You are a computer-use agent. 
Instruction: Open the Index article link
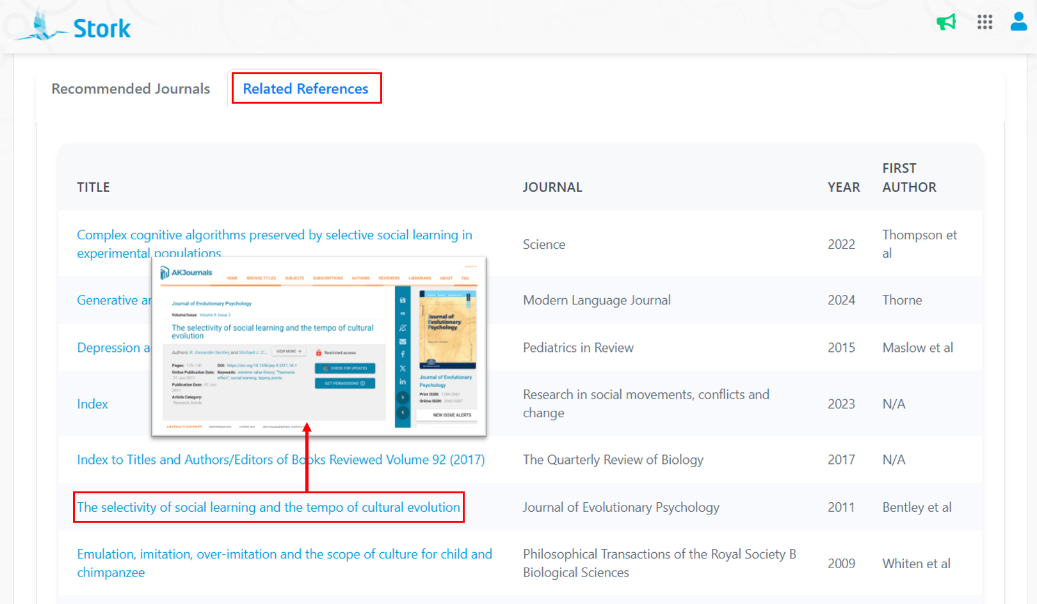pyautogui.click(x=92, y=404)
